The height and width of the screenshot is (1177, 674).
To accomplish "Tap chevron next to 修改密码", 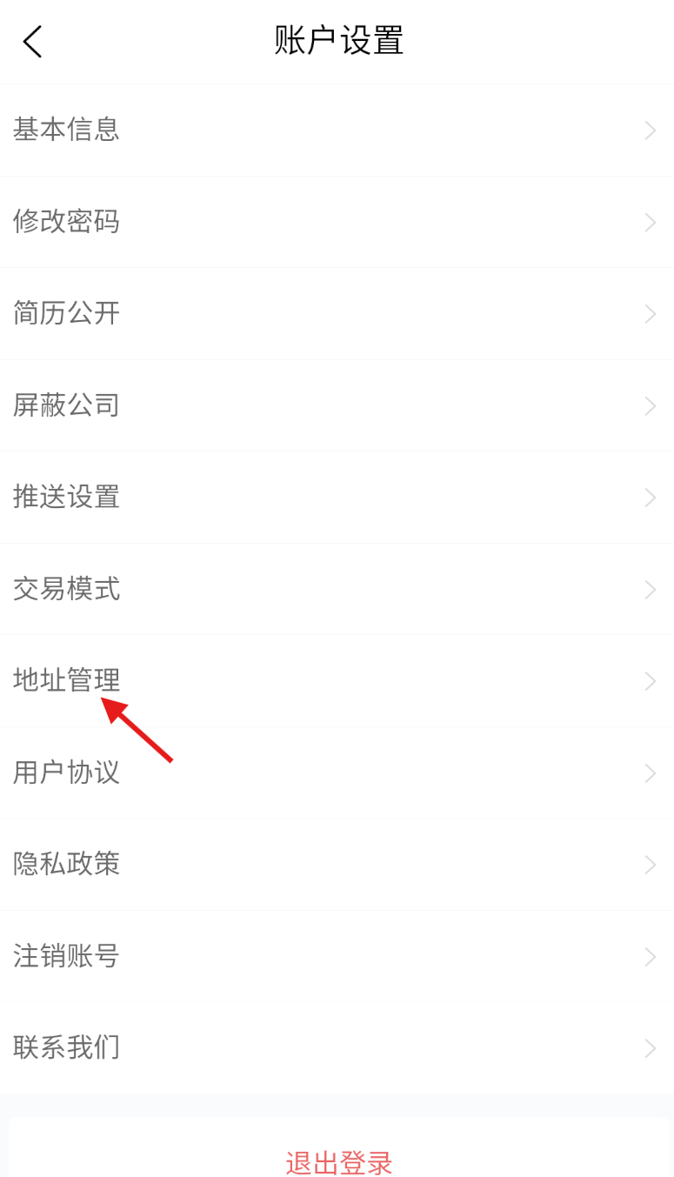I will [650, 222].
